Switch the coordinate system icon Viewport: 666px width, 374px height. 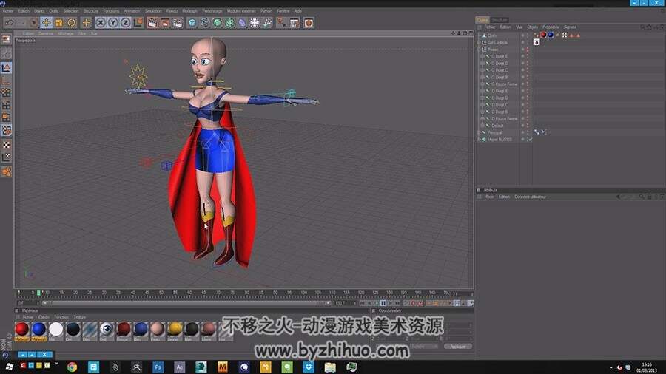click(x=138, y=22)
